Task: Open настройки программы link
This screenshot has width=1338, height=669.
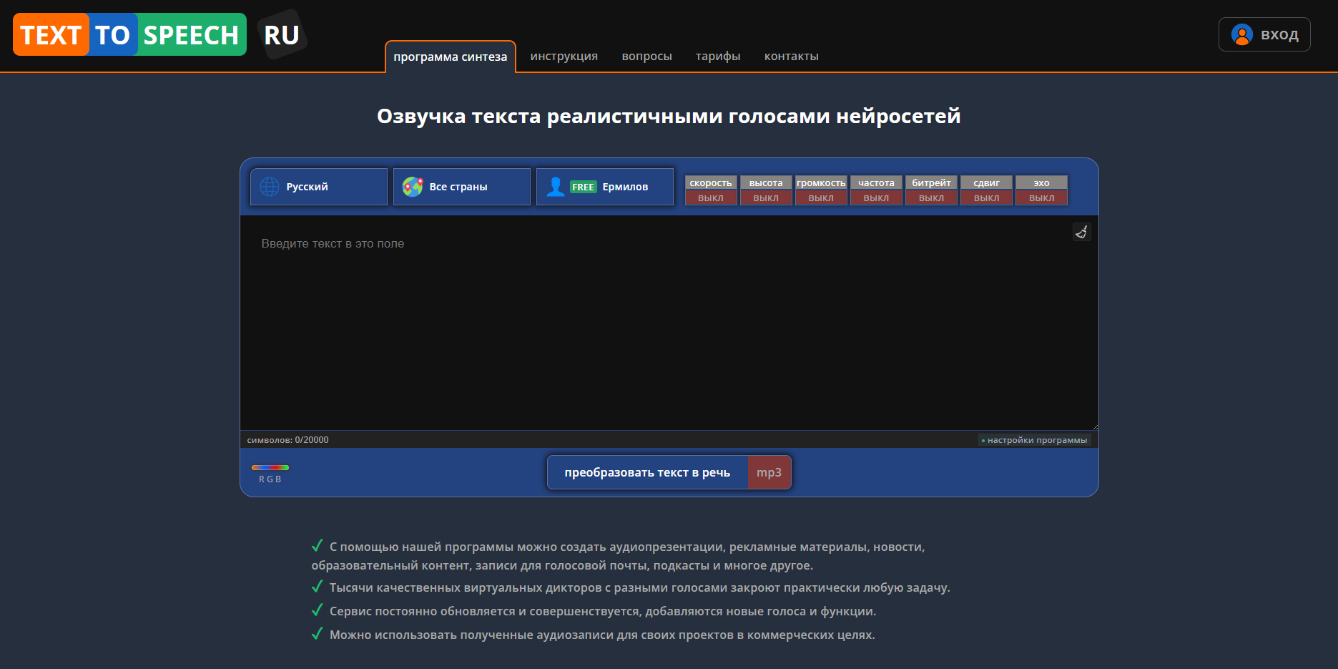Action: click(1034, 440)
